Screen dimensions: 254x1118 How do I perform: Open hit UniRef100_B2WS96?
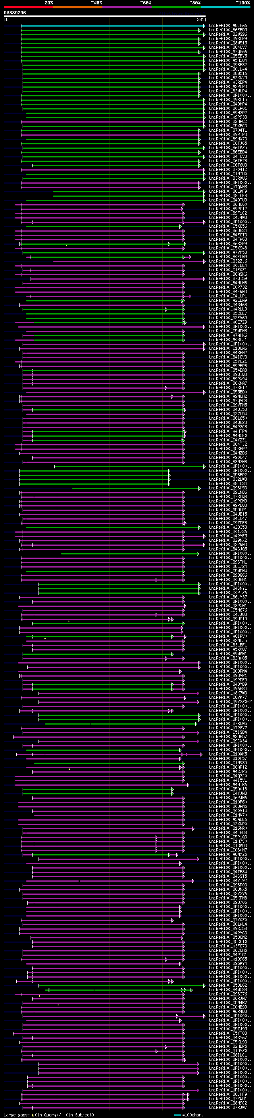[x=227, y=34]
